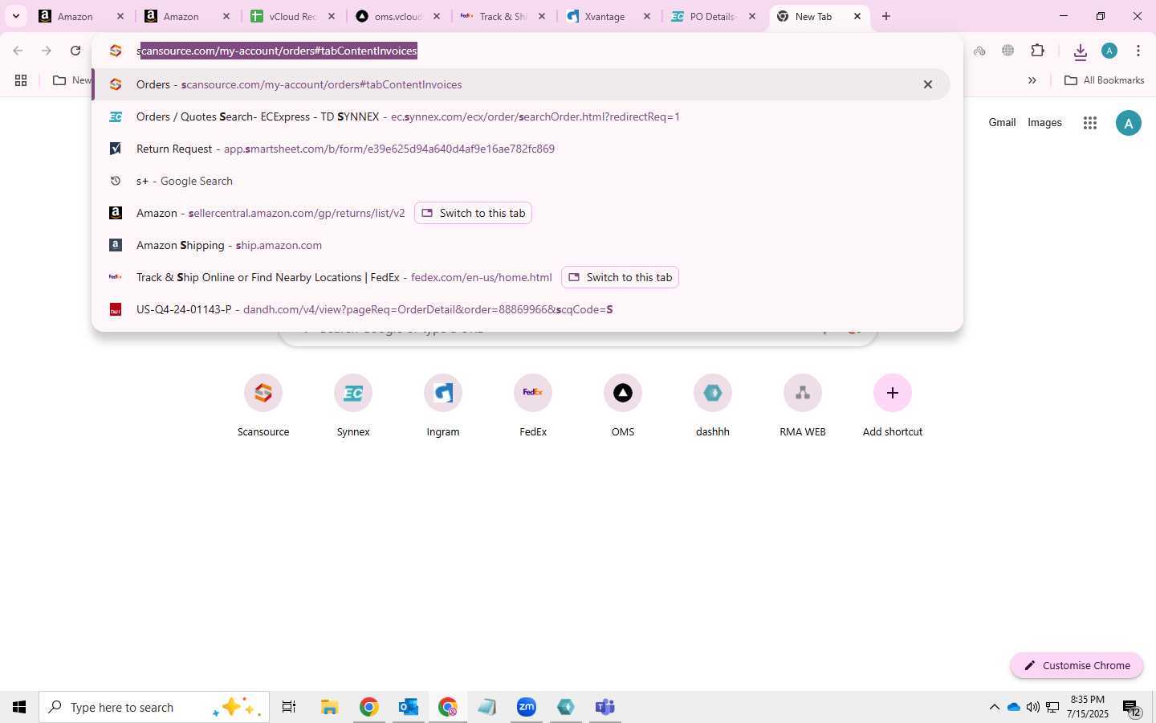
Task: Remove the Orders scansource suggestion with X
Action: pos(927,84)
